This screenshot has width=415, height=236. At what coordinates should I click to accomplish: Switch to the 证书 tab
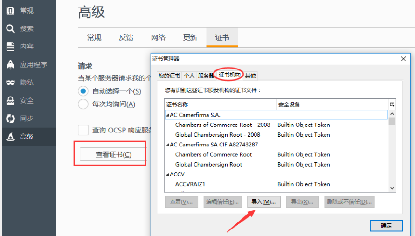coord(222,38)
